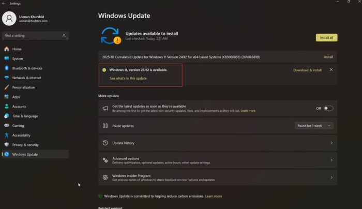Click the Find a setting search field
This screenshot has width=362, height=209.
click(x=32, y=36)
